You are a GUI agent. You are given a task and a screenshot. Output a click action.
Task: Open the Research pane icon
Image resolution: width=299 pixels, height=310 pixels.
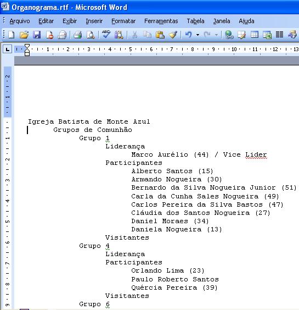pyautogui.click(x=119, y=35)
